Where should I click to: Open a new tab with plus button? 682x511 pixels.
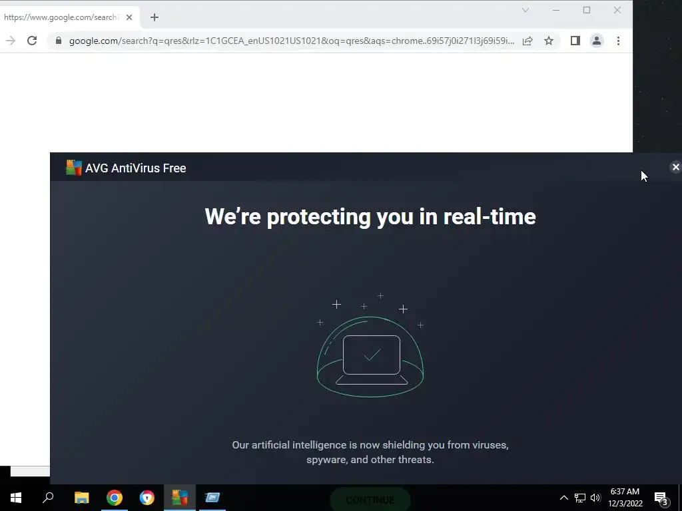155,17
